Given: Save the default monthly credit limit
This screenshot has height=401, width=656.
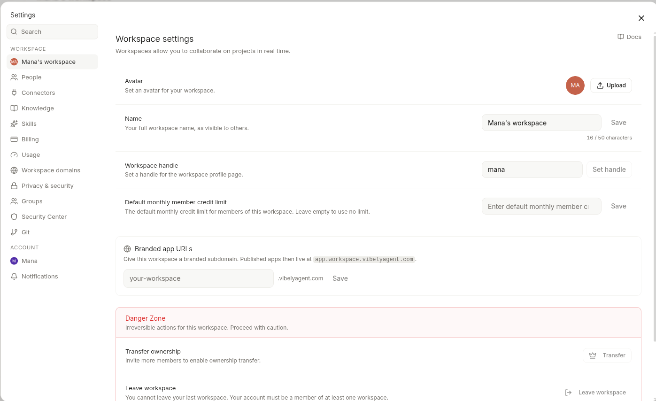Looking at the screenshot, I should pyautogui.click(x=618, y=206).
